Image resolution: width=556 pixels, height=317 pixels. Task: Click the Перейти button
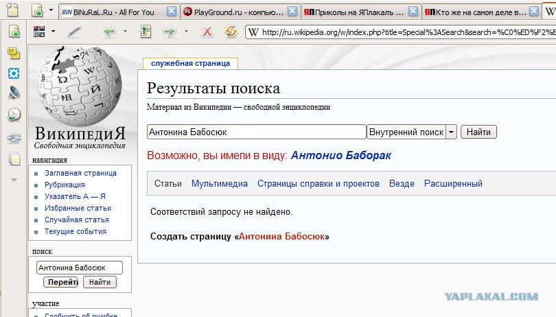pyautogui.click(x=60, y=282)
